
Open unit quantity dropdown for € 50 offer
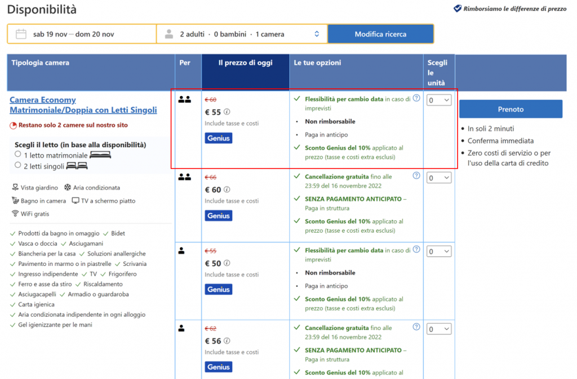439,251
